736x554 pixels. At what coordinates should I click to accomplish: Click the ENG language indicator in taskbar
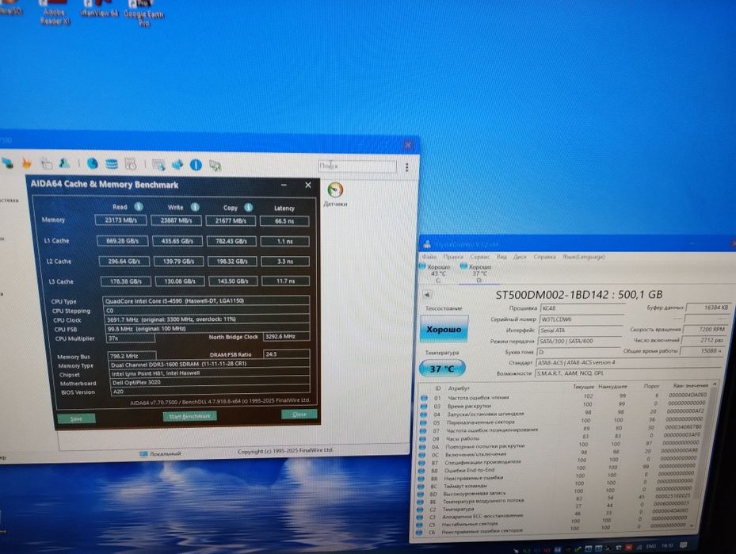(650, 547)
